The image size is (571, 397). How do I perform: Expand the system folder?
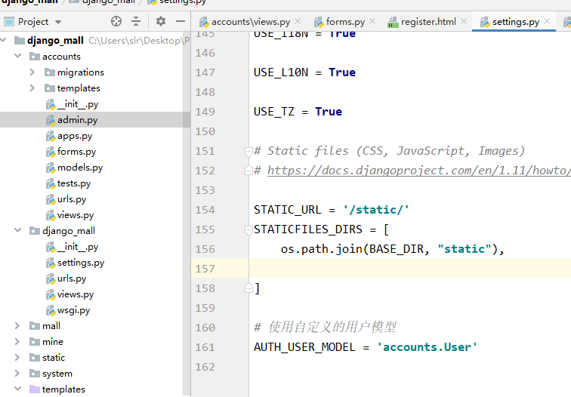click(17, 374)
